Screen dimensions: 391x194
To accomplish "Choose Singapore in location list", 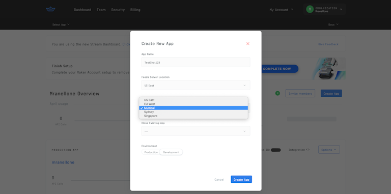I will click(x=193, y=116).
